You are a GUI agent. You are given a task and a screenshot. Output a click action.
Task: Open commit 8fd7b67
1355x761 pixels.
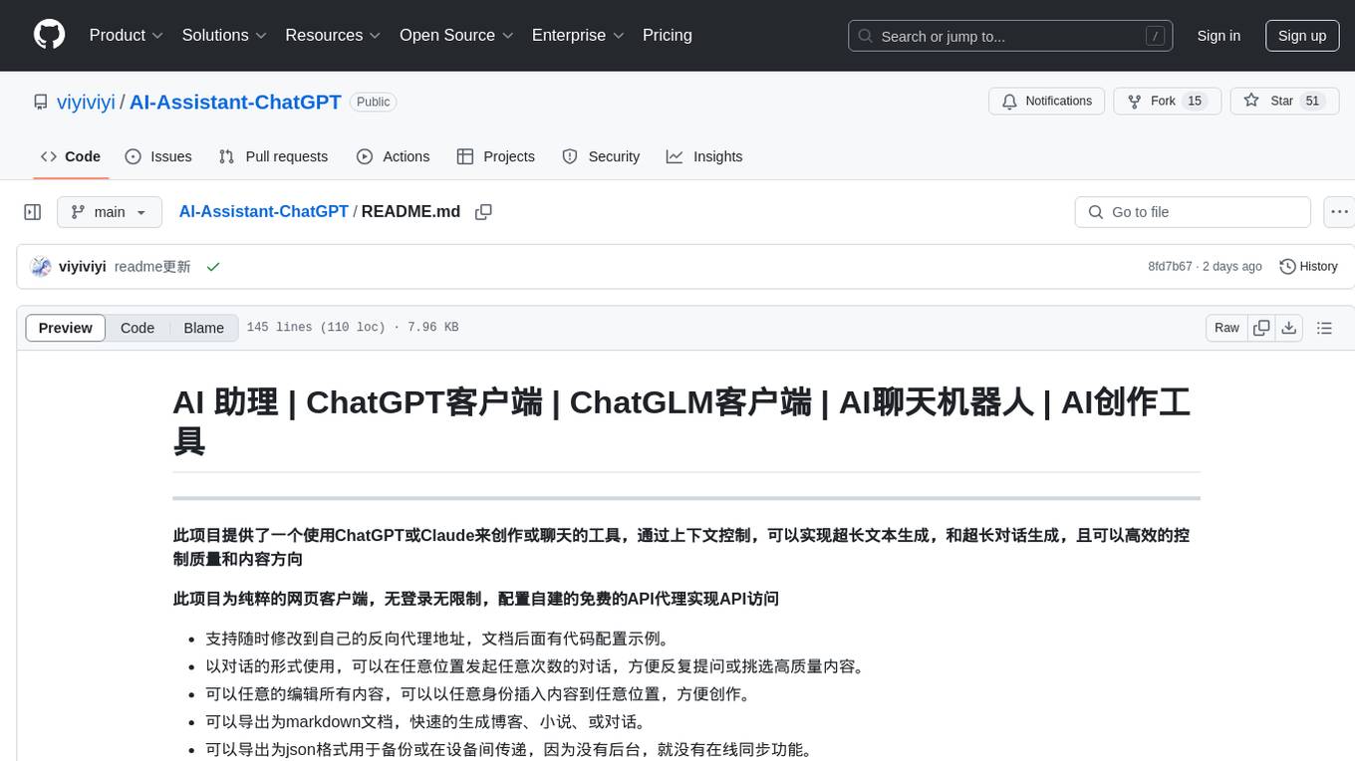(x=1170, y=267)
